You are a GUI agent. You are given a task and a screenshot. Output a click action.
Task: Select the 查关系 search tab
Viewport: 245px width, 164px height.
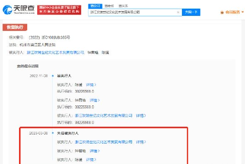click(123, 6)
